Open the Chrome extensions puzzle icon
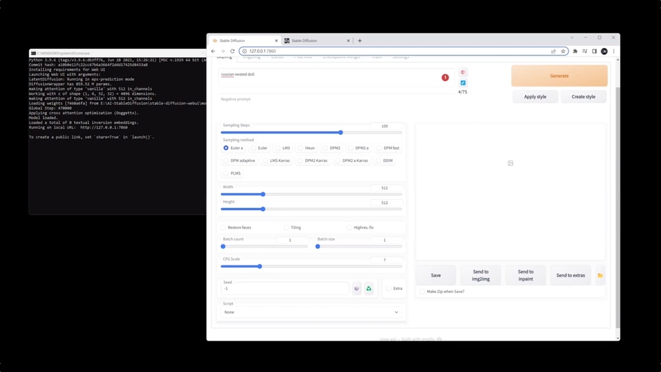The height and width of the screenshot is (372, 661). [575, 51]
